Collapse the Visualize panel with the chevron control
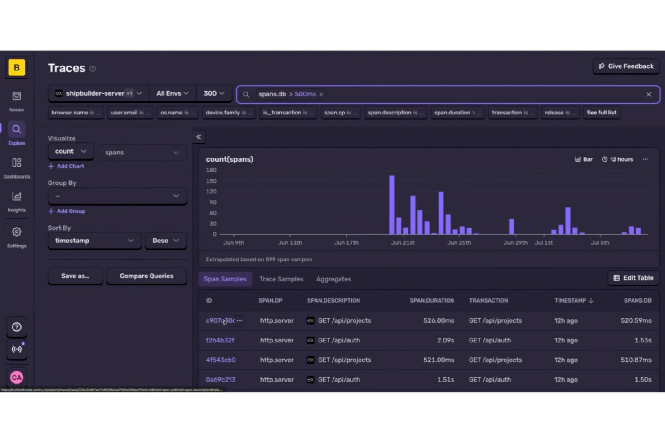Viewport: 665px width, 443px height. 199,136
